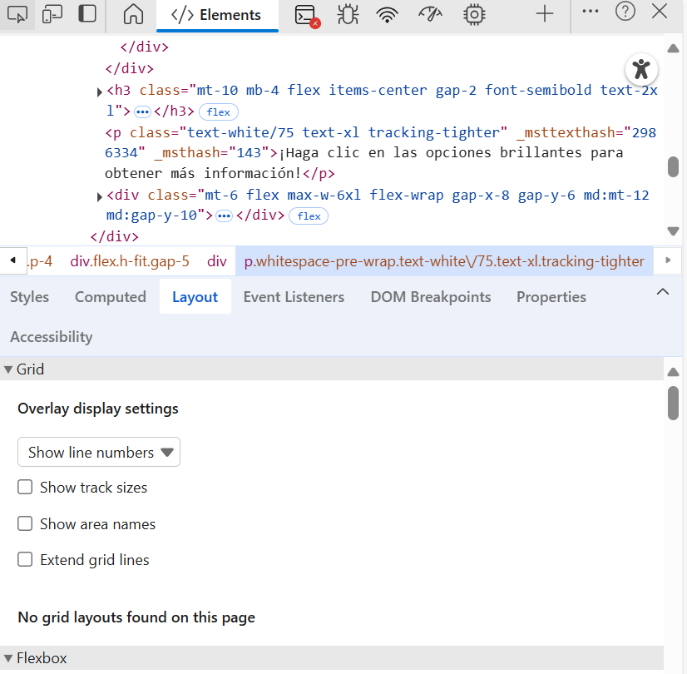Click 'No grid layouts found on this page' text
Viewport: 687px width, 674px height.
[136, 617]
